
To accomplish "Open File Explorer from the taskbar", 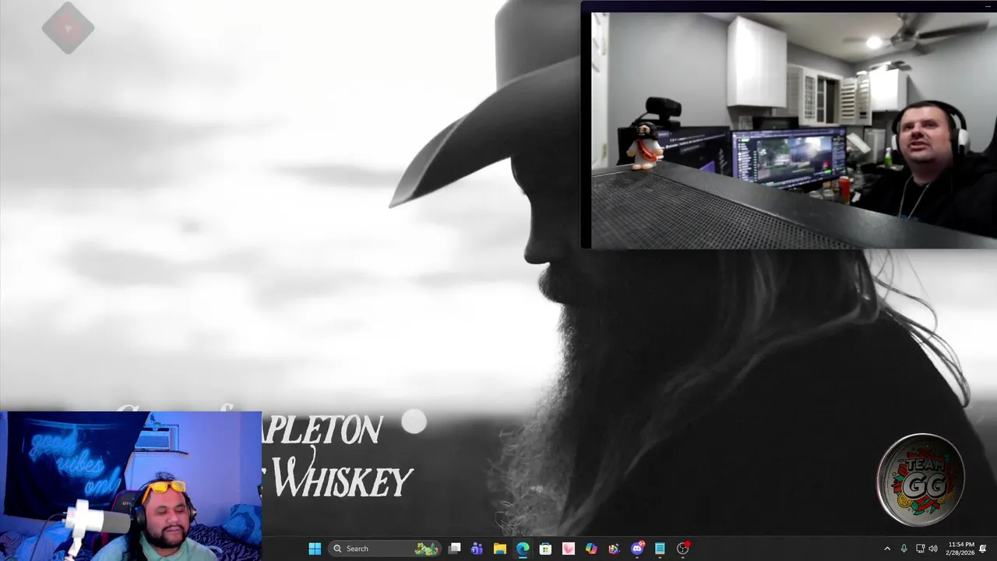I will [x=500, y=549].
